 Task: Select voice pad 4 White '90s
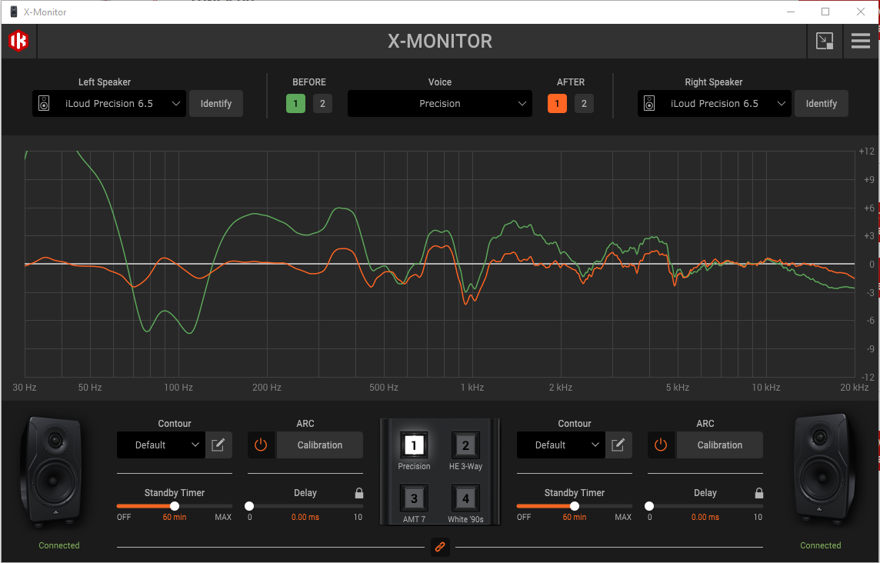tap(465, 498)
